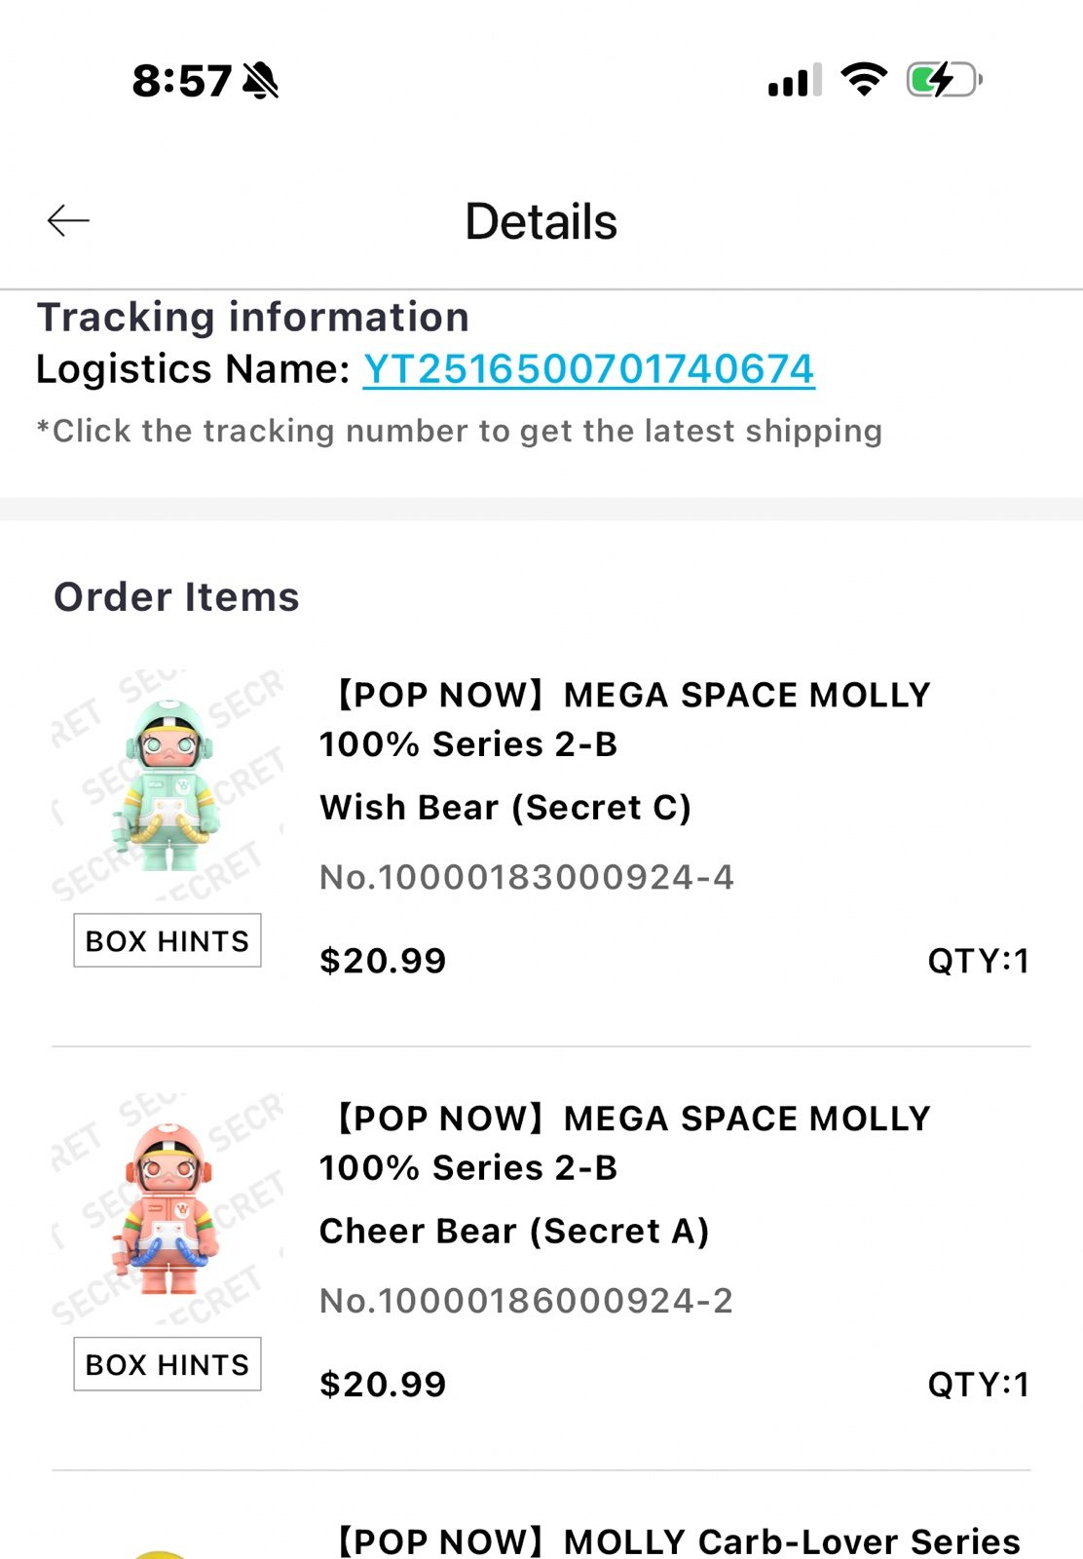Tap the status bar clock
1083x1559 pixels.
[x=182, y=81]
